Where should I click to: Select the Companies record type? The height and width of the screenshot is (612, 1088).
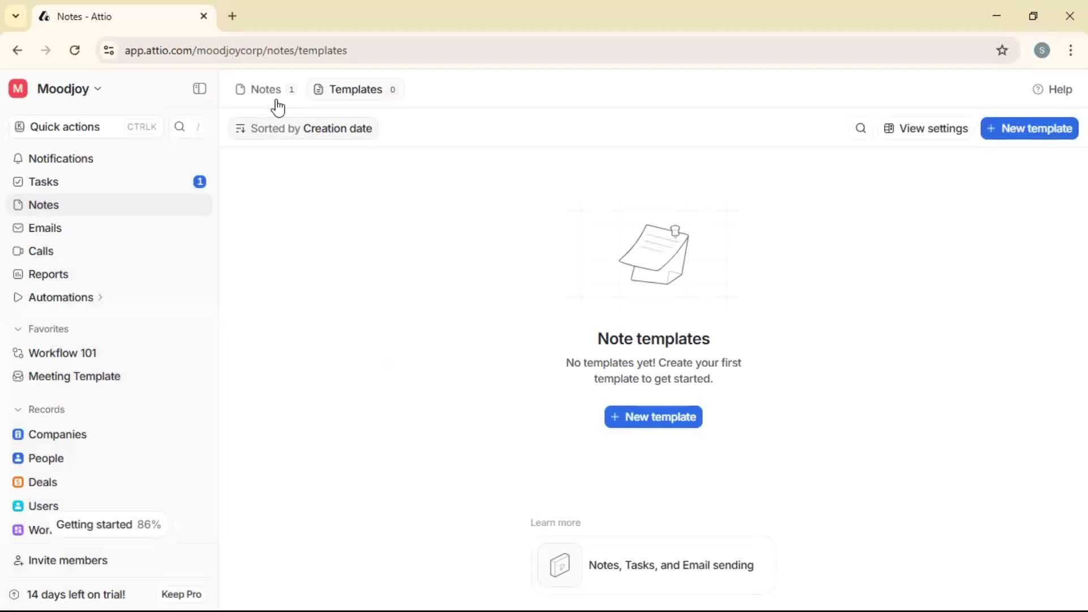click(x=56, y=435)
